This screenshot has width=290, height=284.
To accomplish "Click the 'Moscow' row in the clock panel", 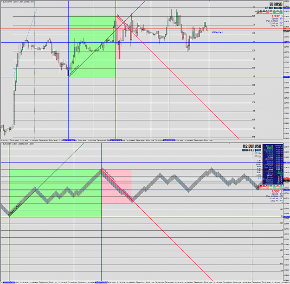I will click(273, 159).
